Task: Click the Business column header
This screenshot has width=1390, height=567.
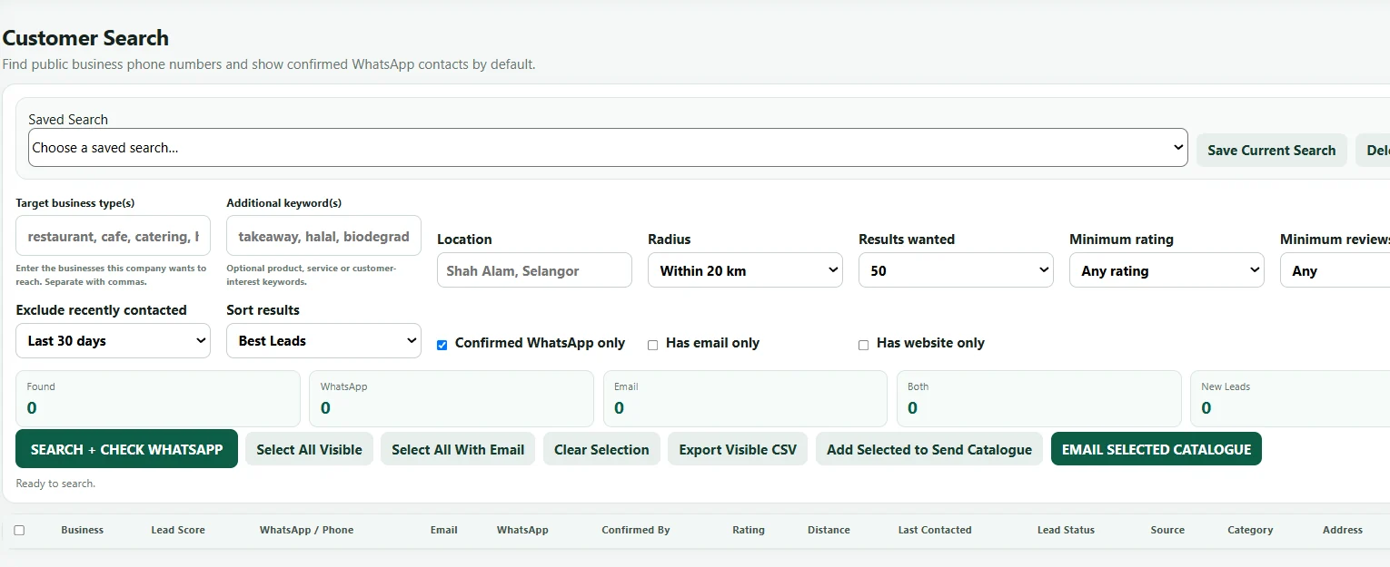Action: (x=83, y=530)
